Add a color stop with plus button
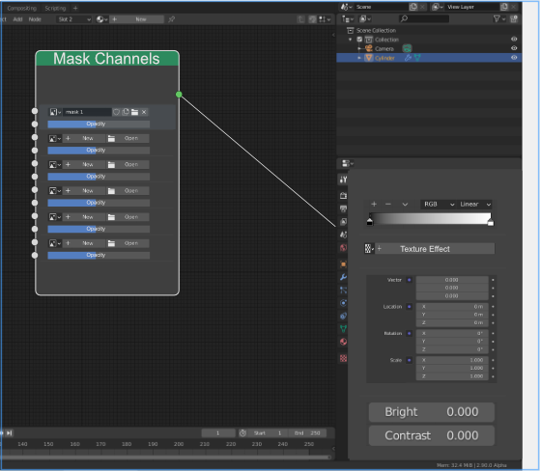 click(x=374, y=204)
